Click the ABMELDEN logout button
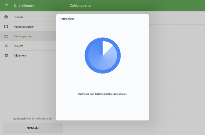Image resolution: width=205 pixels, height=135 pixels. [33, 128]
